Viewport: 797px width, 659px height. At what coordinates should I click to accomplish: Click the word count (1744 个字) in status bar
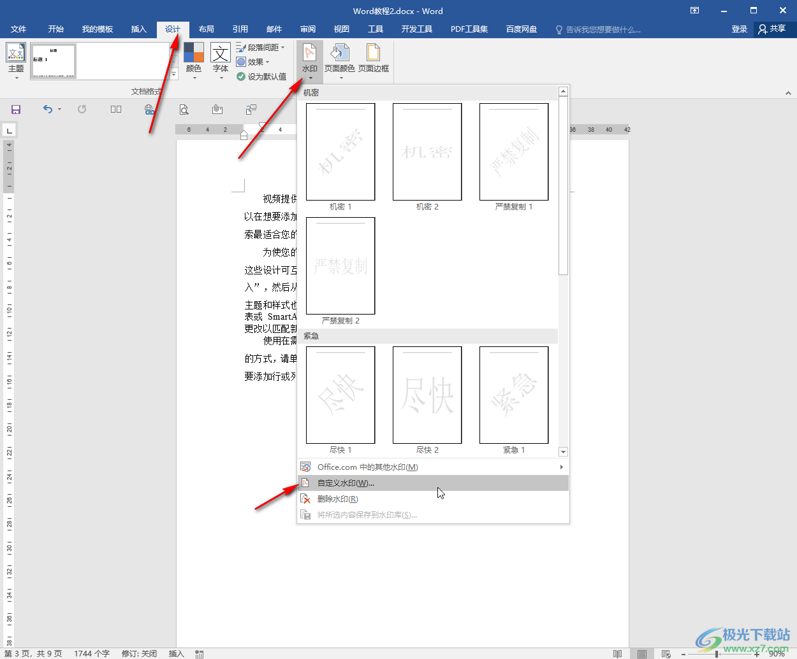(92, 653)
